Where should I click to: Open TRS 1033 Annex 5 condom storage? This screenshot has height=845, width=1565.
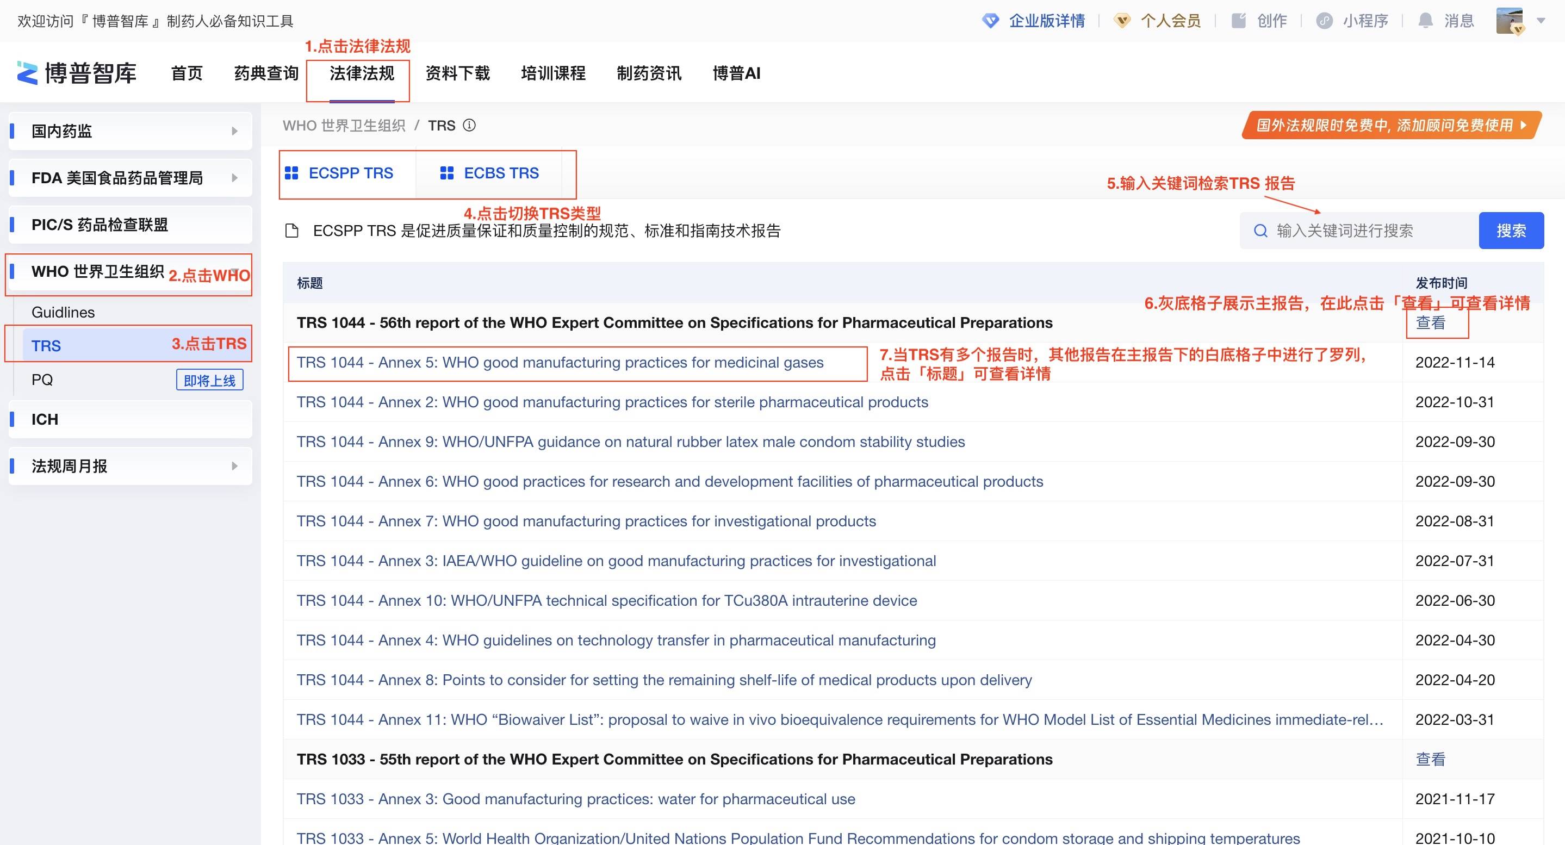click(x=798, y=838)
